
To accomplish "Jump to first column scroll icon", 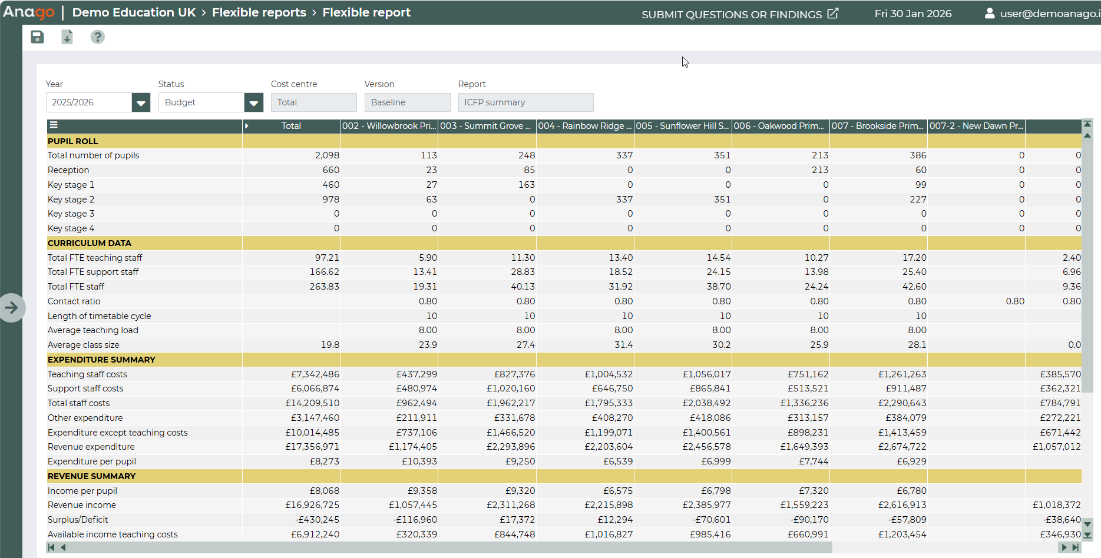I will click(51, 547).
